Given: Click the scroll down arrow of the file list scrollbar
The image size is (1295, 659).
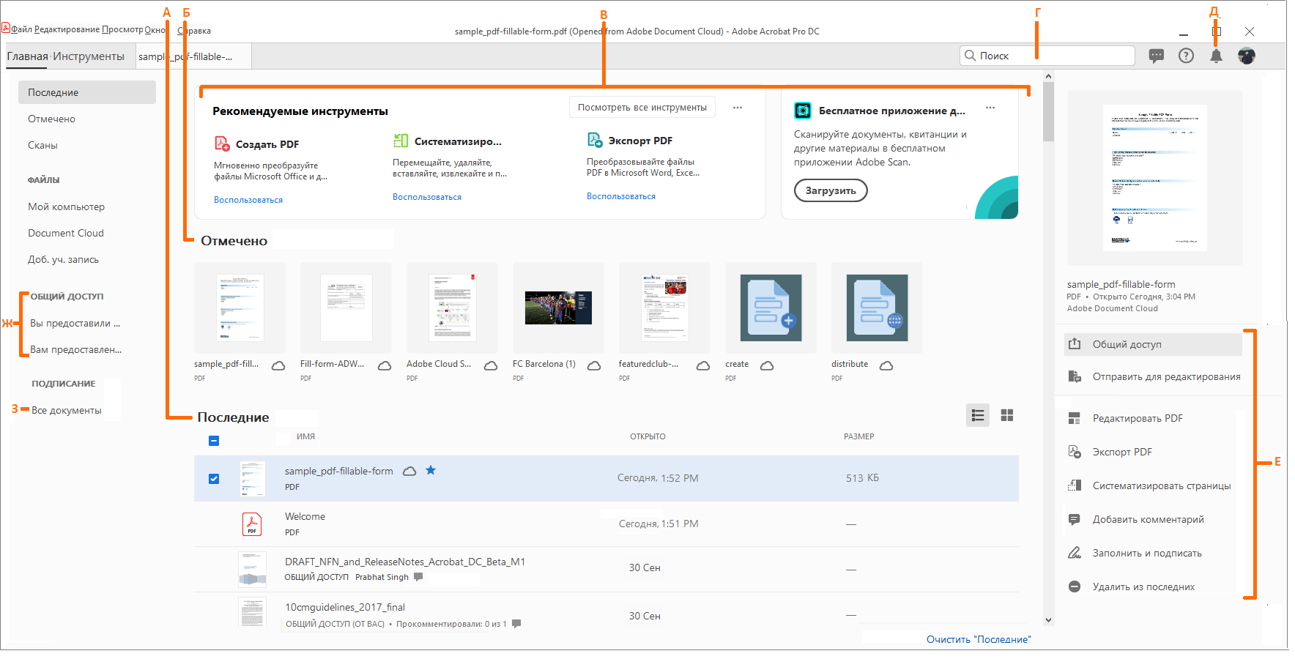Looking at the screenshot, I should coord(1048,620).
